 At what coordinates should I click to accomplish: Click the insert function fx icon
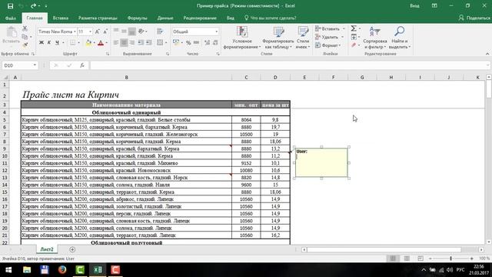pos(82,65)
